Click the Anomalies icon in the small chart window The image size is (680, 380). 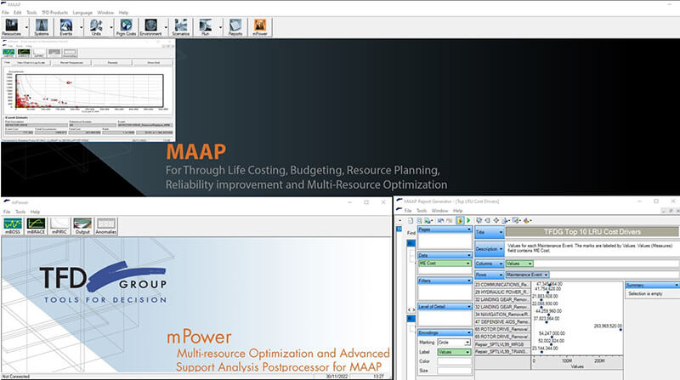click(70, 53)
